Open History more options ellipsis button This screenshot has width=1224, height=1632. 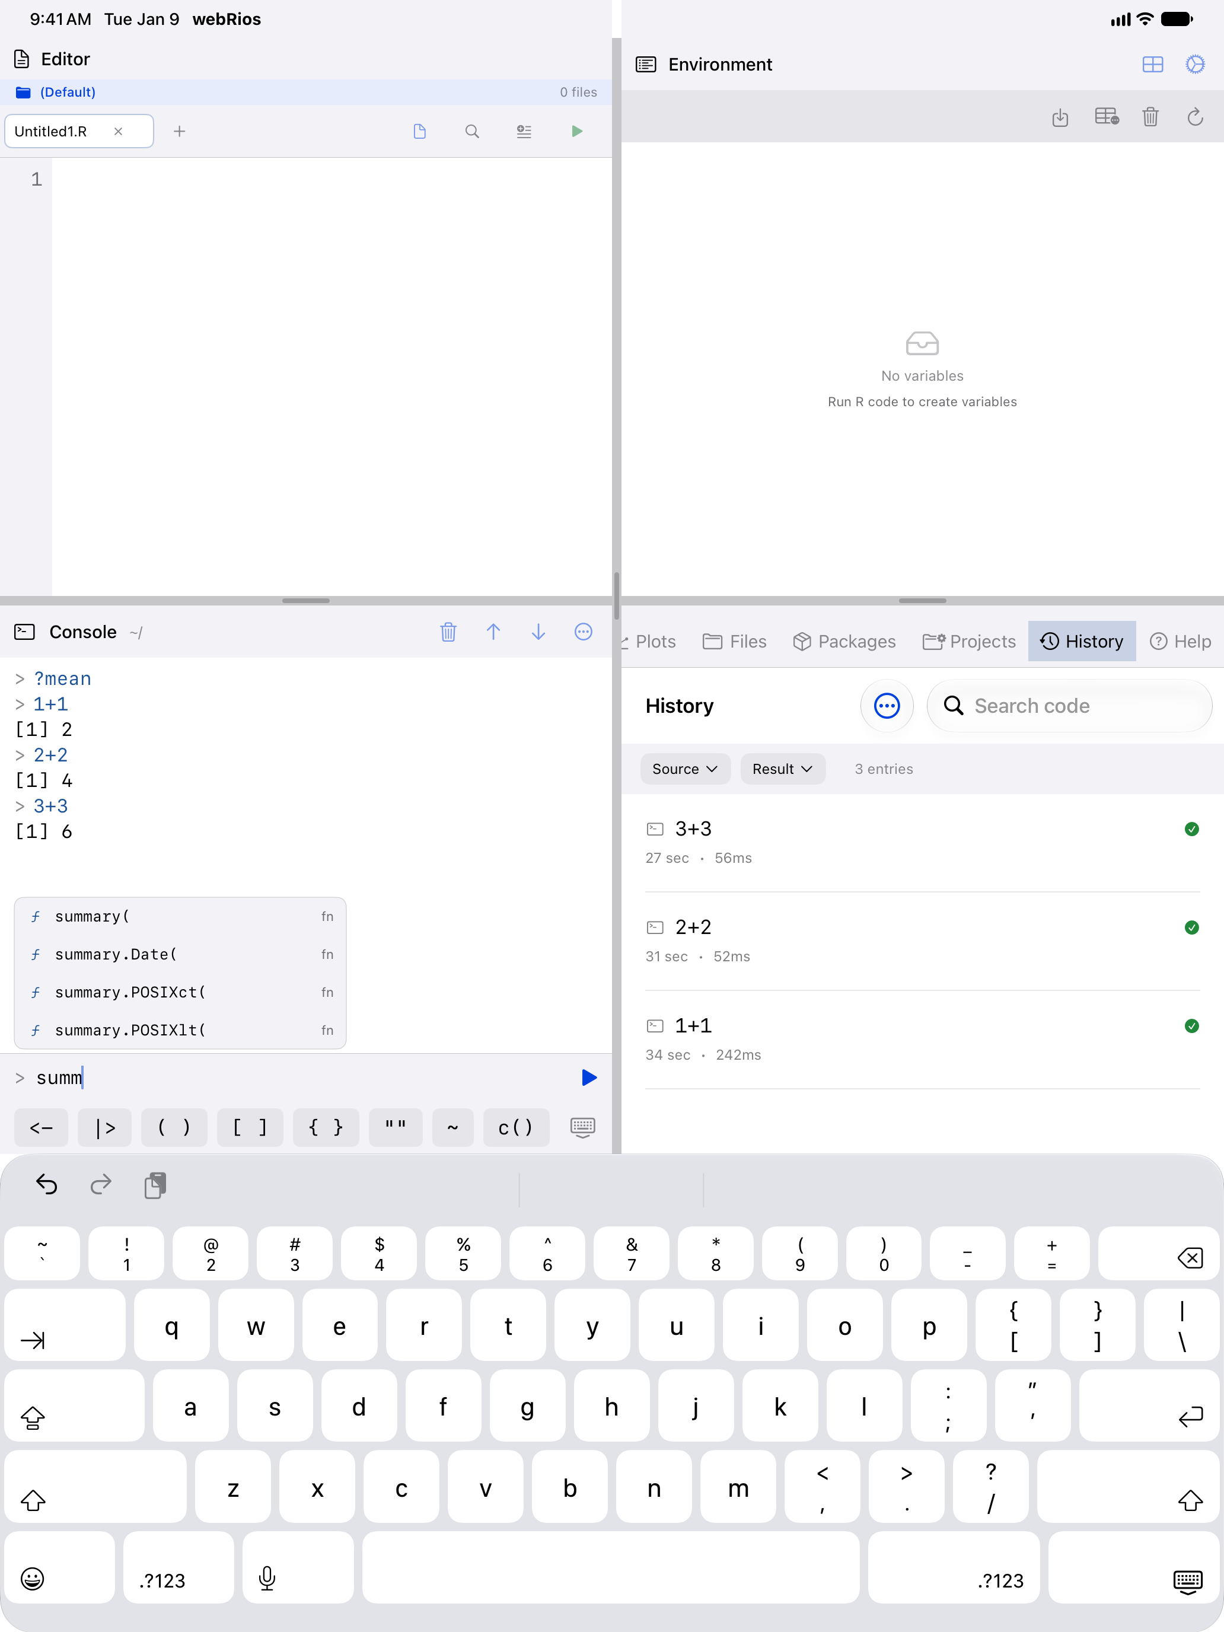click(x=887, y=706)
